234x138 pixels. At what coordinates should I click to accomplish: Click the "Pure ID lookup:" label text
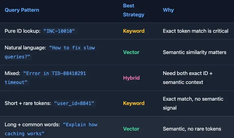23,31
